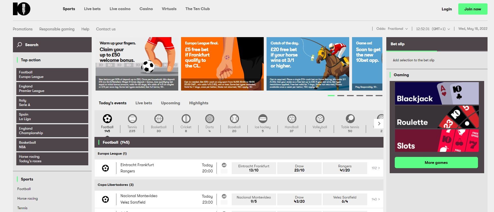Bet on Nacional Montevideo at 9/5

[254, 199]
